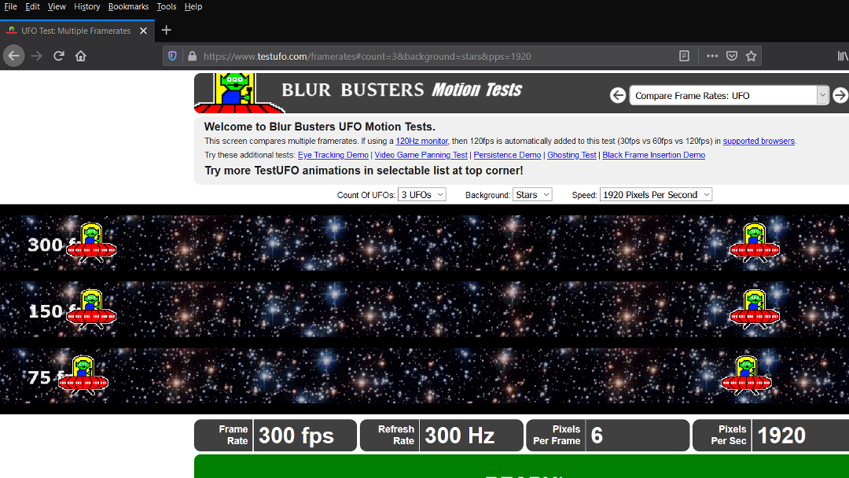The height and width of the screenshot is (478, 849).
Task: Follow the 120Hz monitor link
Action: pyautogui.click(x=422, y=141)
